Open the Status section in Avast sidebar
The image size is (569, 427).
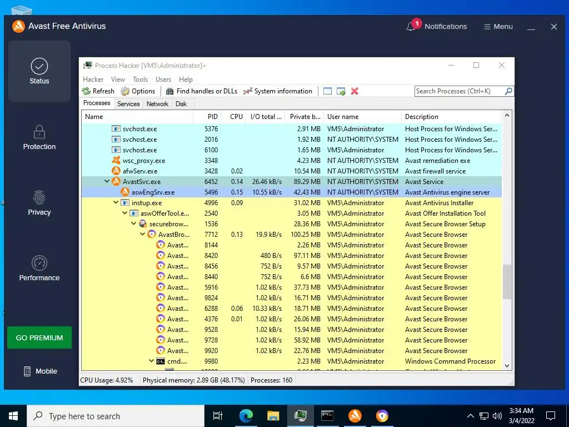coord(39,71)
